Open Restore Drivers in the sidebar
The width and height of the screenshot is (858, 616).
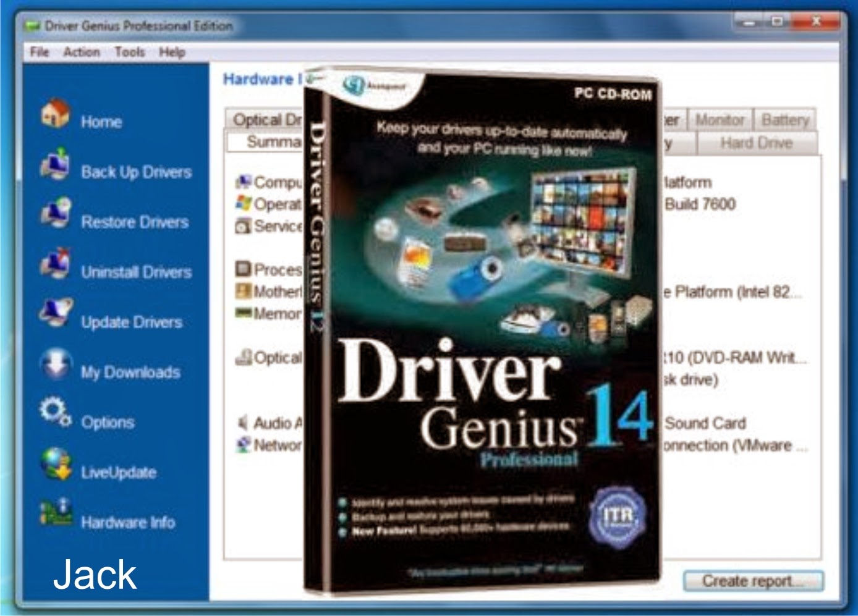point(135,222)
